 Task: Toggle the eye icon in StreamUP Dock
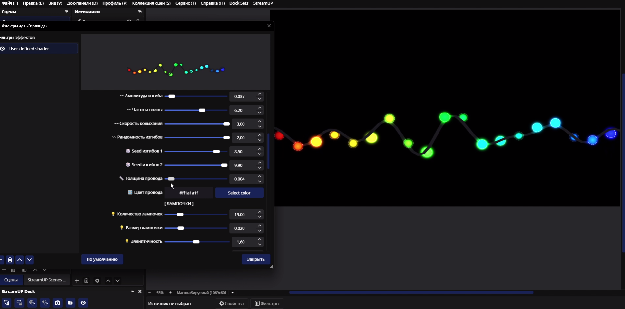point(83,303)
